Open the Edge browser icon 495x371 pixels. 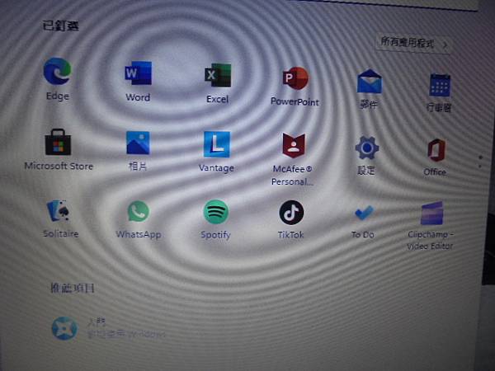pyautogui.click(x=58, y=71)
